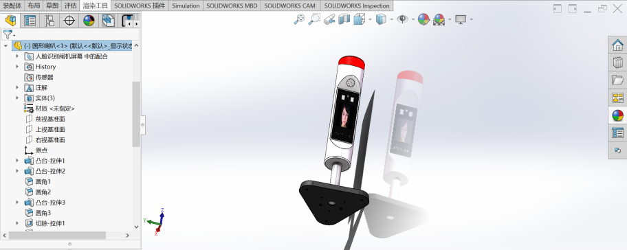Open the SOLIDWORKS MBD tab

pos(232,5)
